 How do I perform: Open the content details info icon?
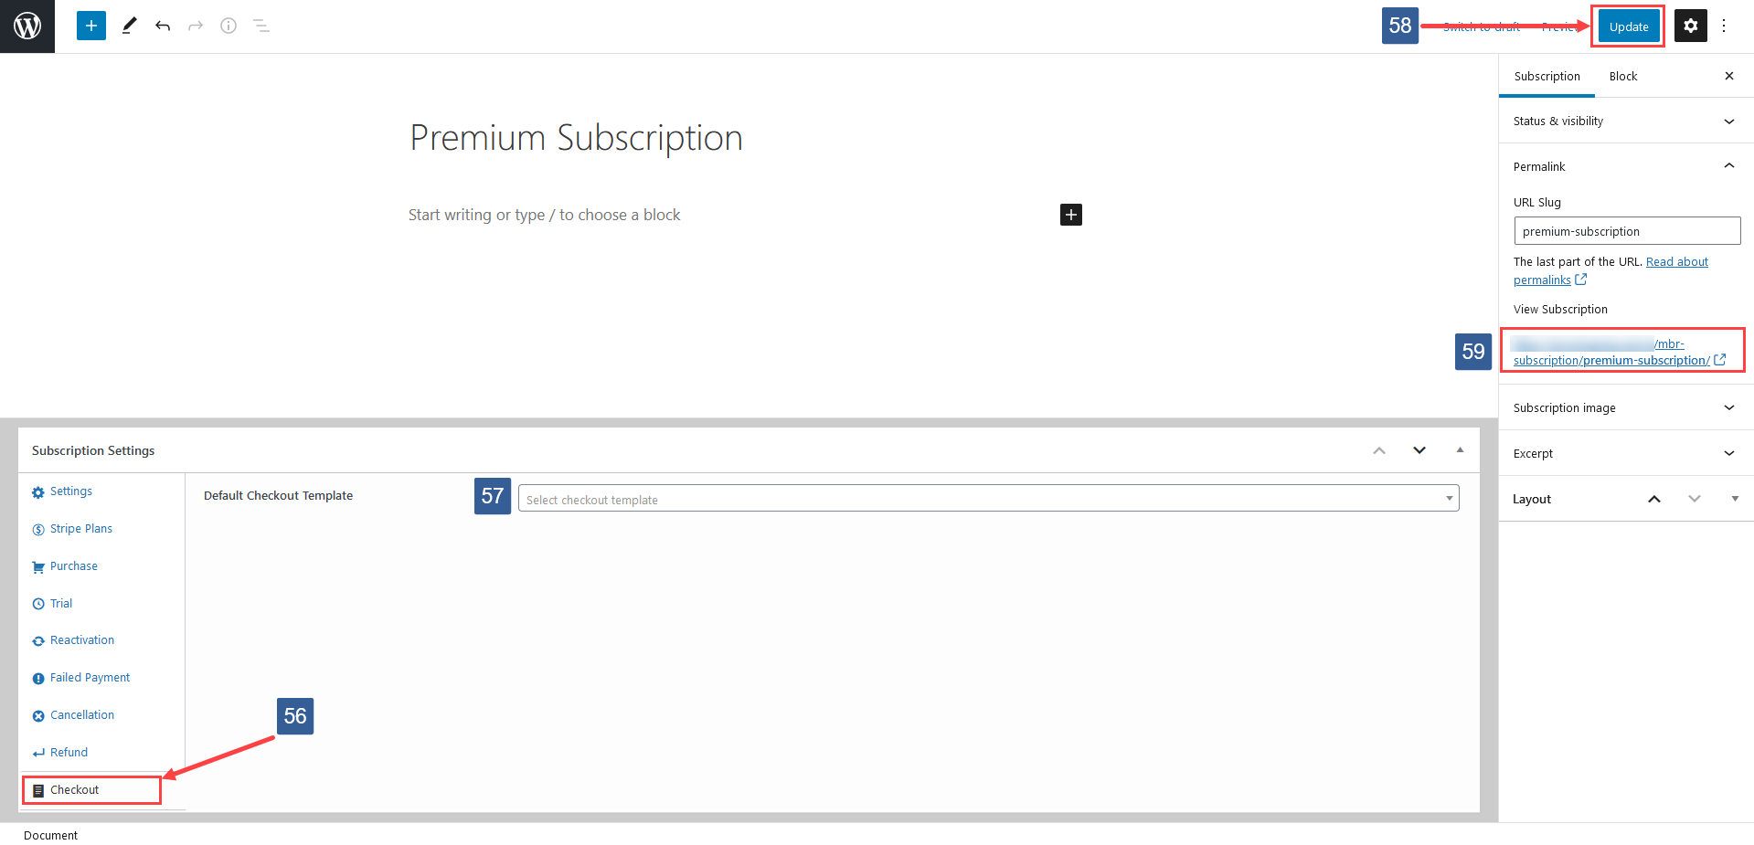229,26
